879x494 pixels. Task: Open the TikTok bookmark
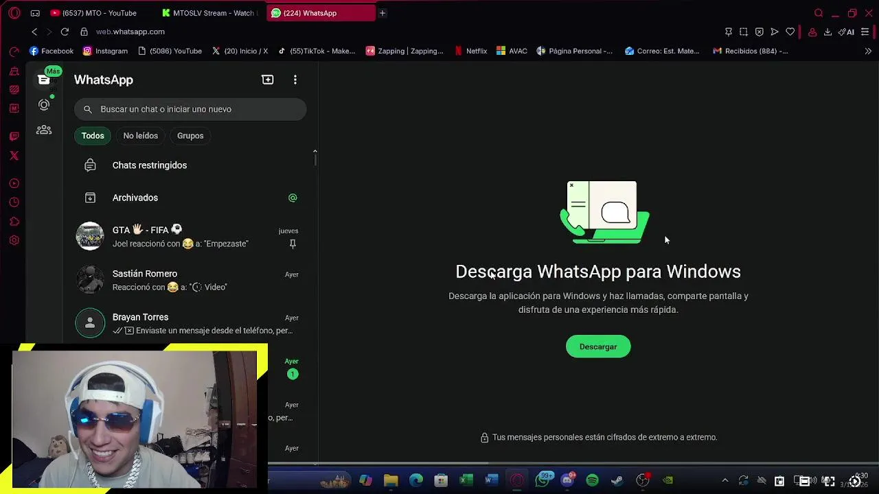(317, 51)
